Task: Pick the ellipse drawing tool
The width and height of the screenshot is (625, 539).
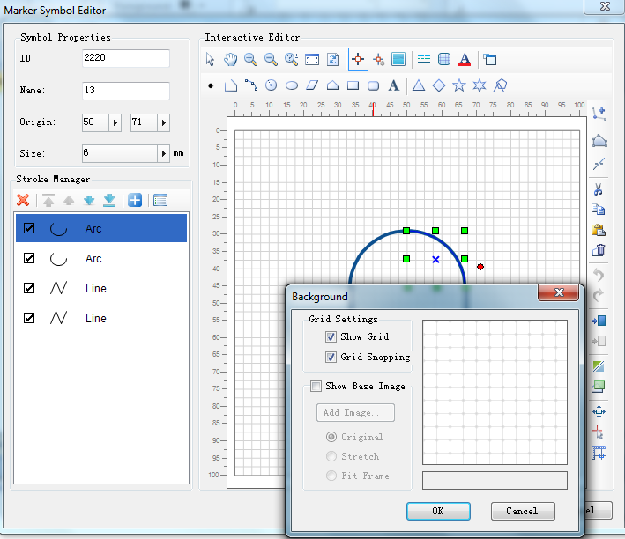Action: [x=291, y=85]
